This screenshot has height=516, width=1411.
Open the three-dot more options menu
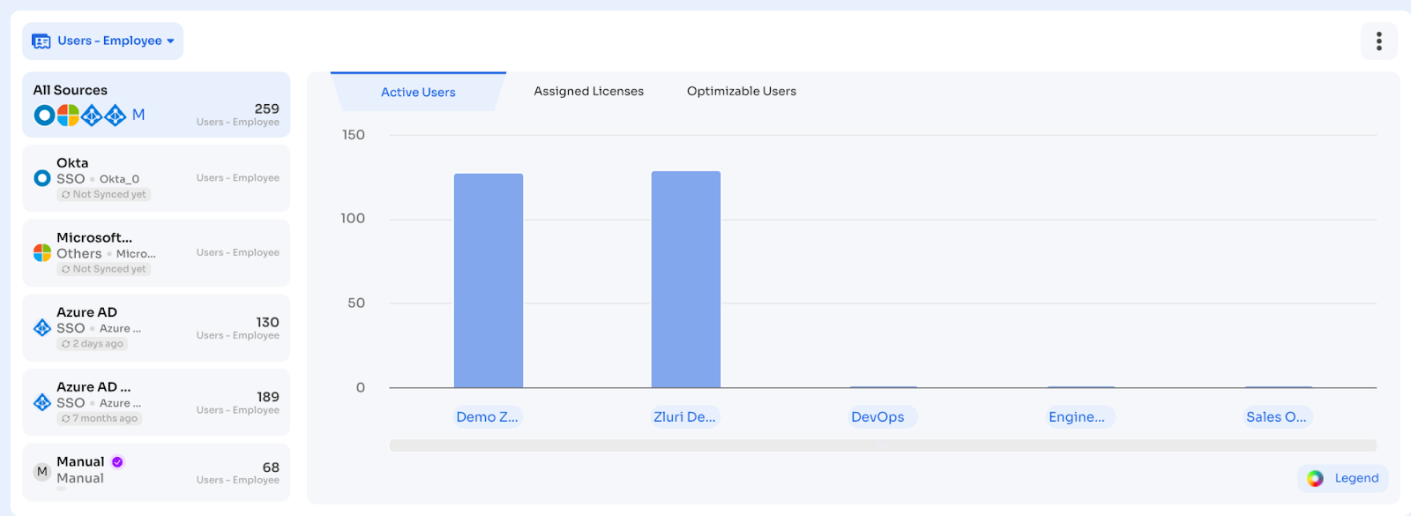tap(1378, 41)
